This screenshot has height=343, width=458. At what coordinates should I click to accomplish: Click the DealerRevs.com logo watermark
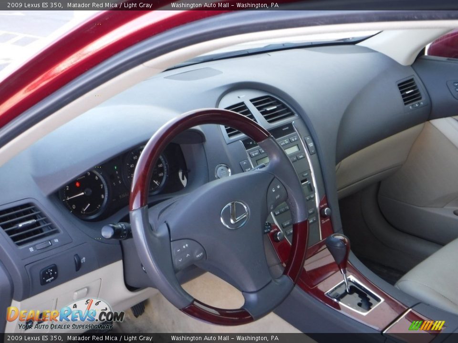click(65, 314)
